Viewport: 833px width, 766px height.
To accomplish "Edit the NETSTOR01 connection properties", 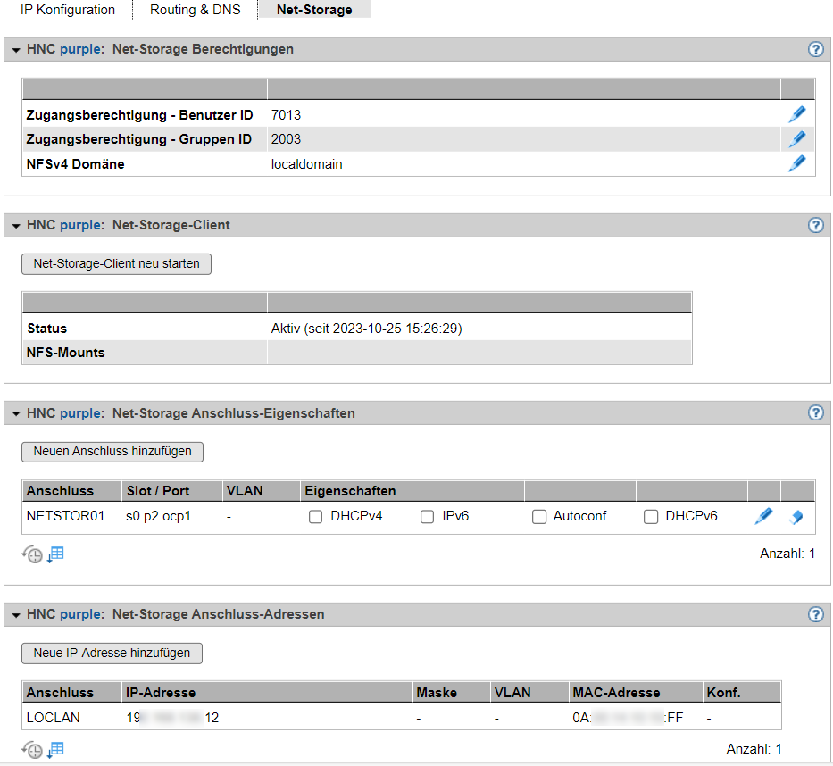I will click(763, 516).
